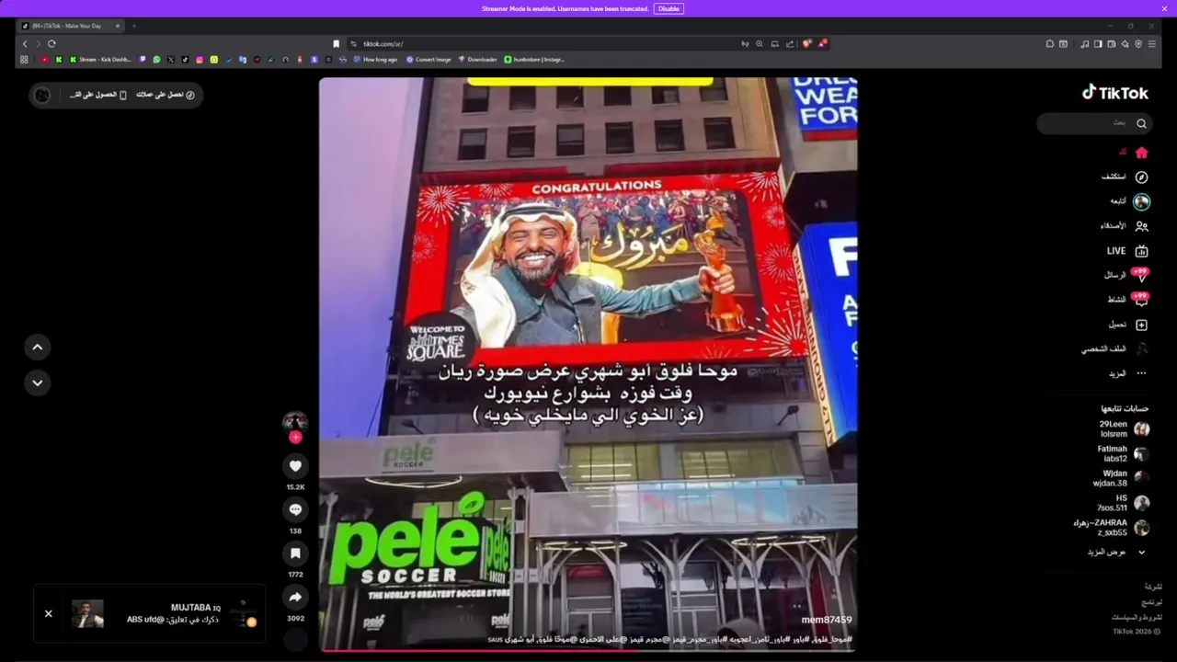This screenshot has width=1177, height=662.
Task: Click the 'Get coins' (احصل على عملات) button
Action: [166, 95]
